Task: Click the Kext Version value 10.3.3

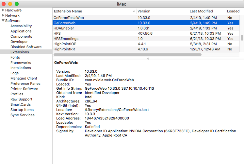Action: click(x=90, y=114)
